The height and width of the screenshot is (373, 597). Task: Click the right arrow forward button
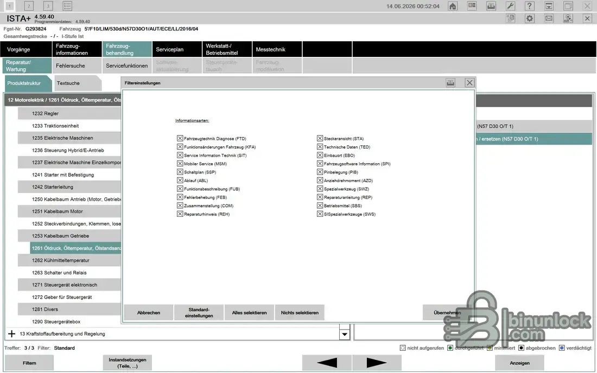(x=377, y=363)
